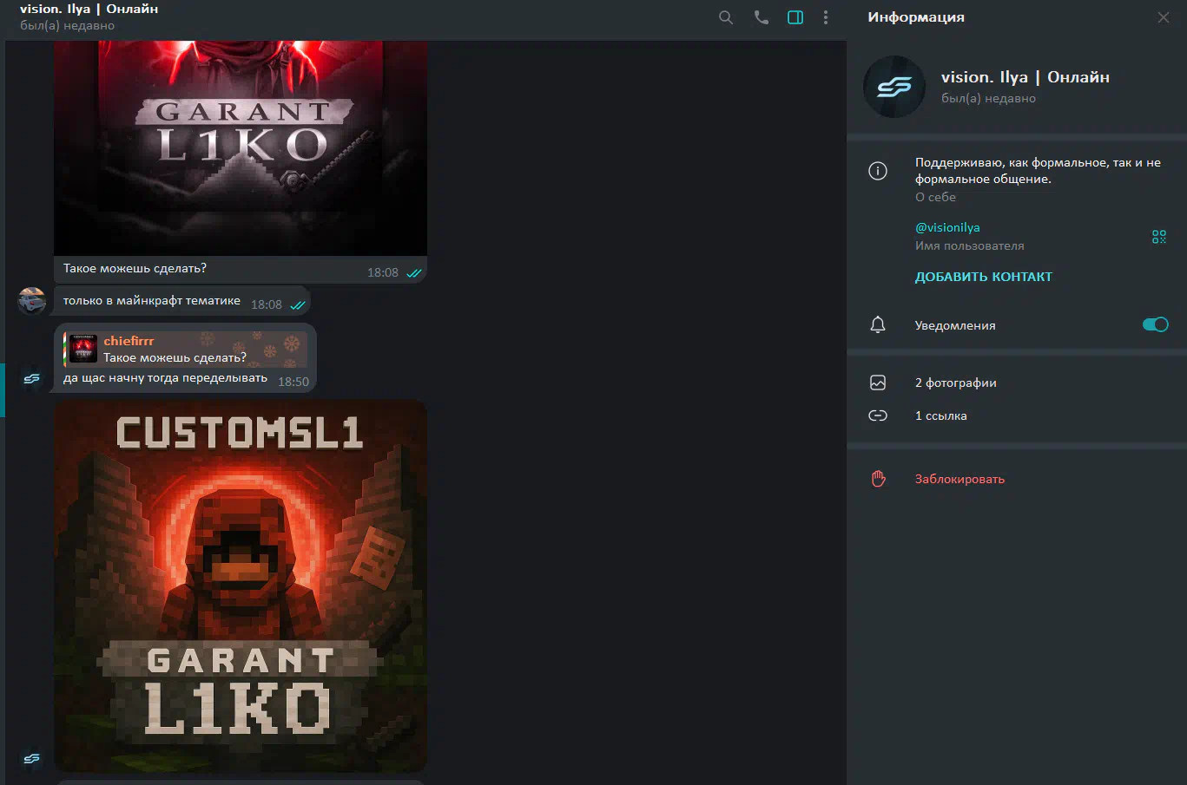Toggle the info side panel icon

795,17
